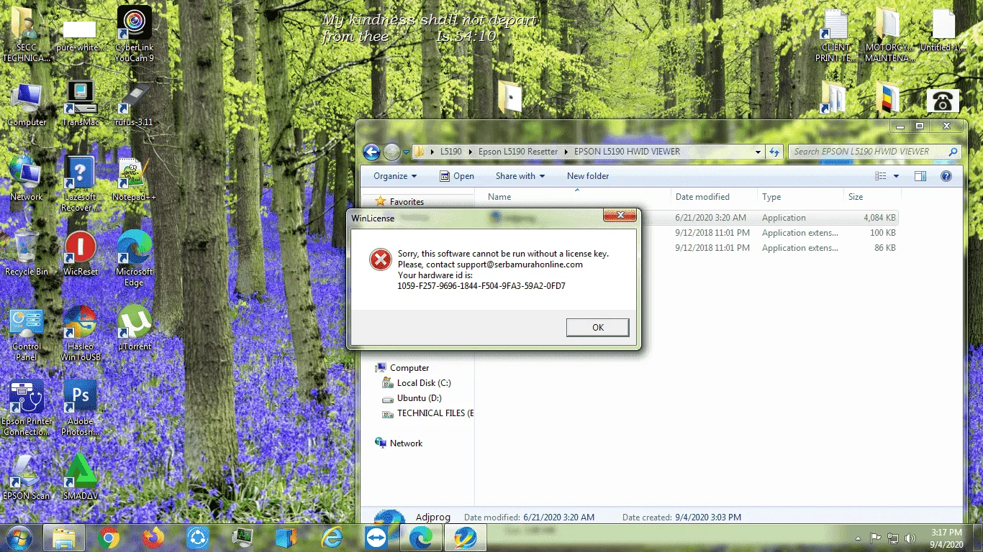Click the 86 KB file size cell
The image size is (983, 552).
click(x=884, y=248)
